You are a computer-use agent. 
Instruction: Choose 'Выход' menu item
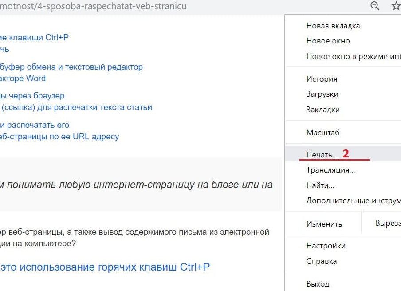(343, 284)
